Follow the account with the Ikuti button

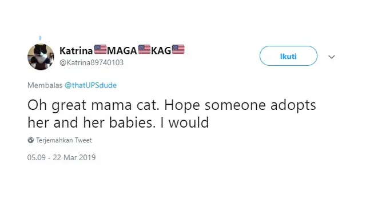pos(288,56)
